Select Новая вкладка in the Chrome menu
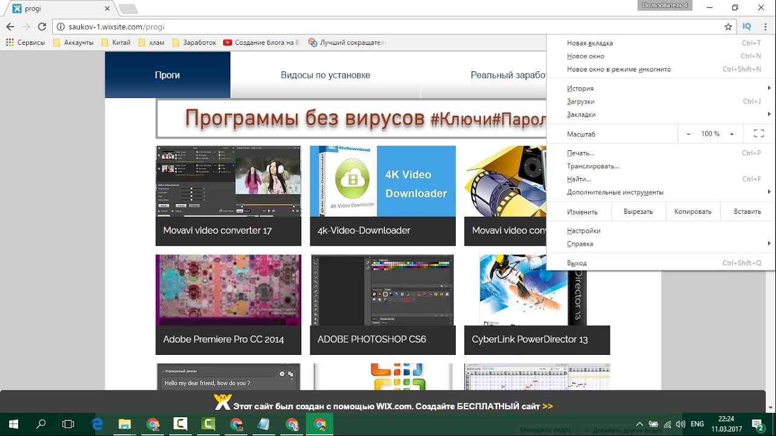The width and height of the screenshot is (776, 436). point(661,43)
